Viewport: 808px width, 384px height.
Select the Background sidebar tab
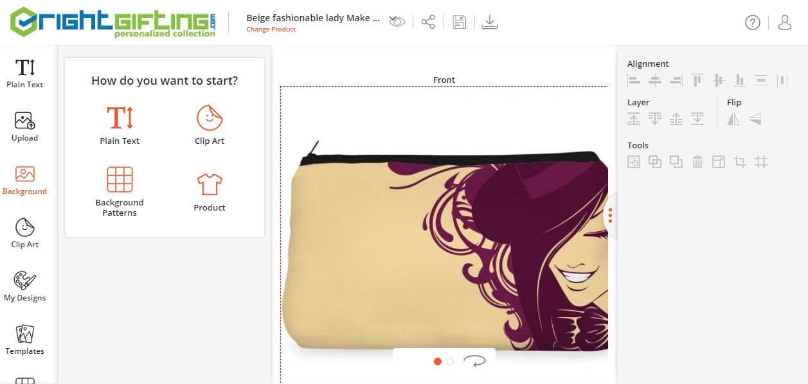(x=25, y=180)
